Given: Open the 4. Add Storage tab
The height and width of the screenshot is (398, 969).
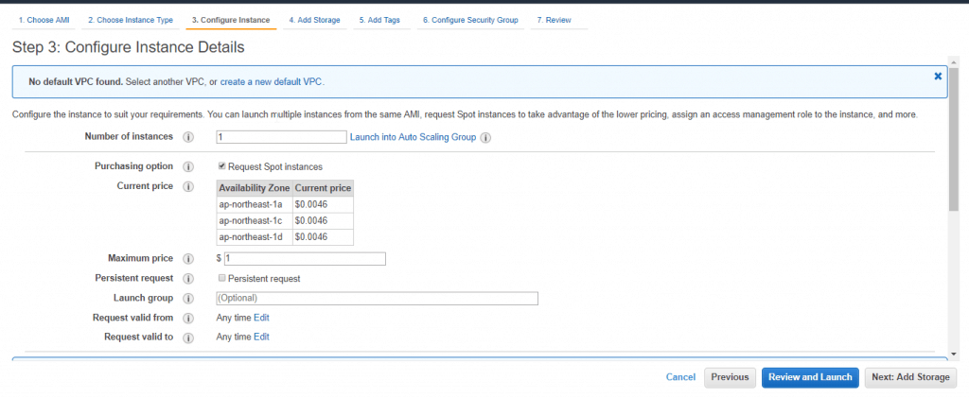Looking at the screenshot, I should pos(314,21).
